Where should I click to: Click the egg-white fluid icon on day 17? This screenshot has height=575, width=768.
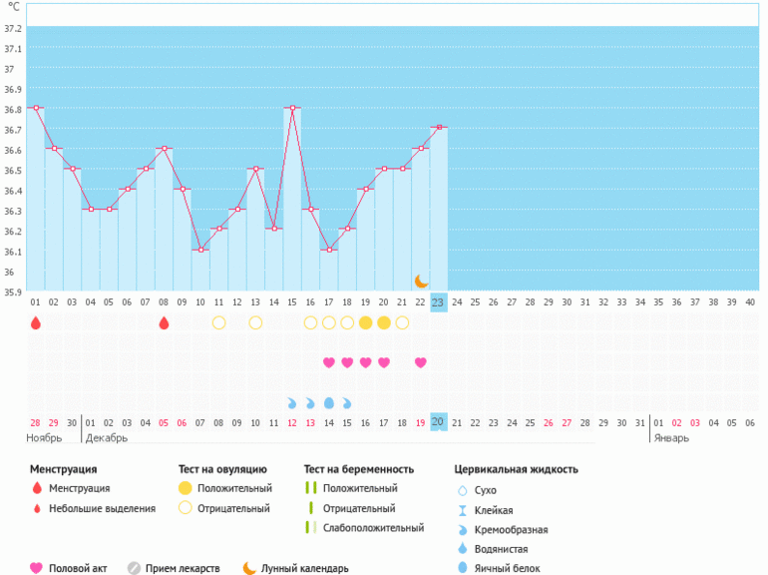[329, 403]
